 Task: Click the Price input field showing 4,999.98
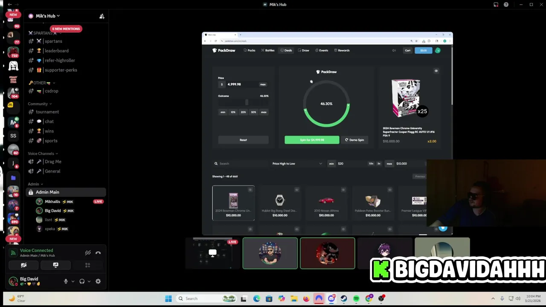click(x=242, y=84)
